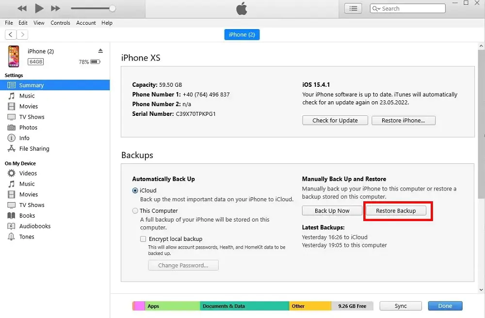Click the iPhone device thumbnail
Image resolution: width=485 pixels, height=318 pixels.
click(x=14, y=56)
